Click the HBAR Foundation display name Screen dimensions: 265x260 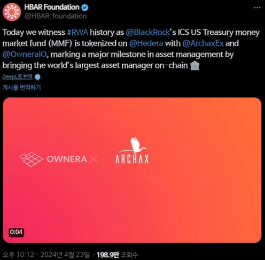point(52,7)
